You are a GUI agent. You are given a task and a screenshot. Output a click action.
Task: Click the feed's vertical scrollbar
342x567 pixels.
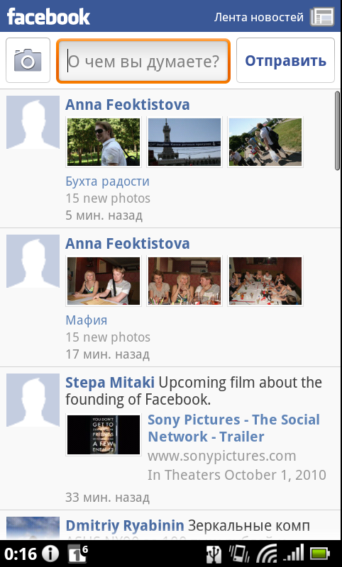tap(337, 130)
